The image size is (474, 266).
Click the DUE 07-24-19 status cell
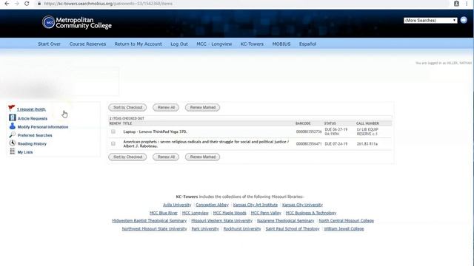(x=336, y=144)
